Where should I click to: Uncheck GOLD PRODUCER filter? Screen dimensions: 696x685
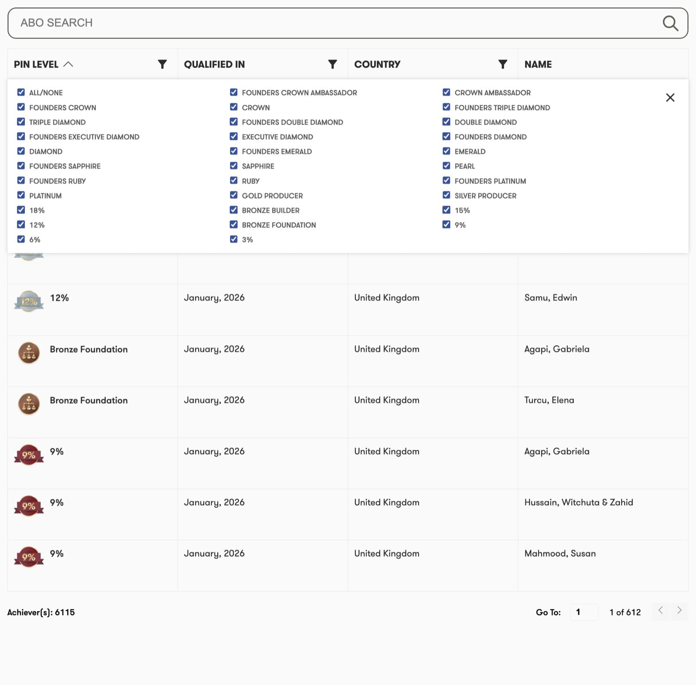234,195
